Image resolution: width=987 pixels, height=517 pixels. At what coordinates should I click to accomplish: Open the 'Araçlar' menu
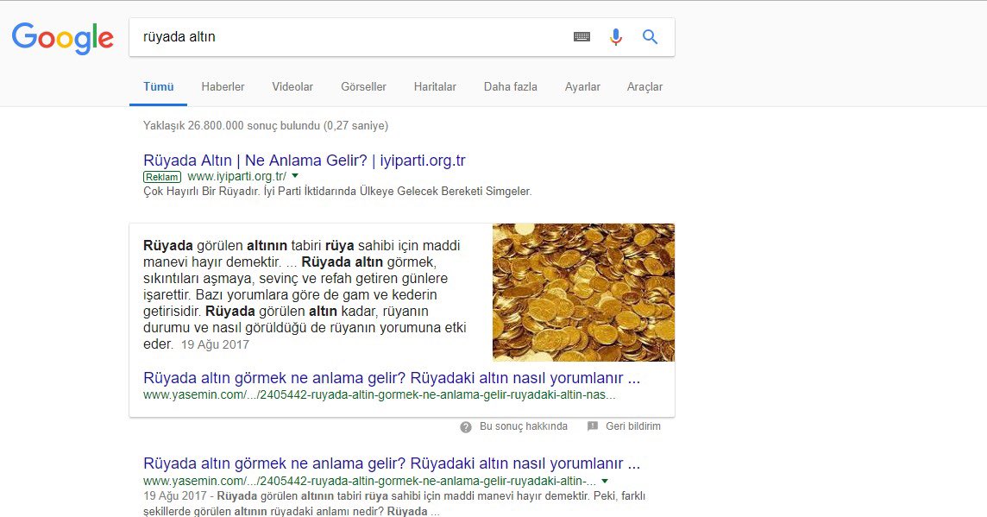coord(644,86)
